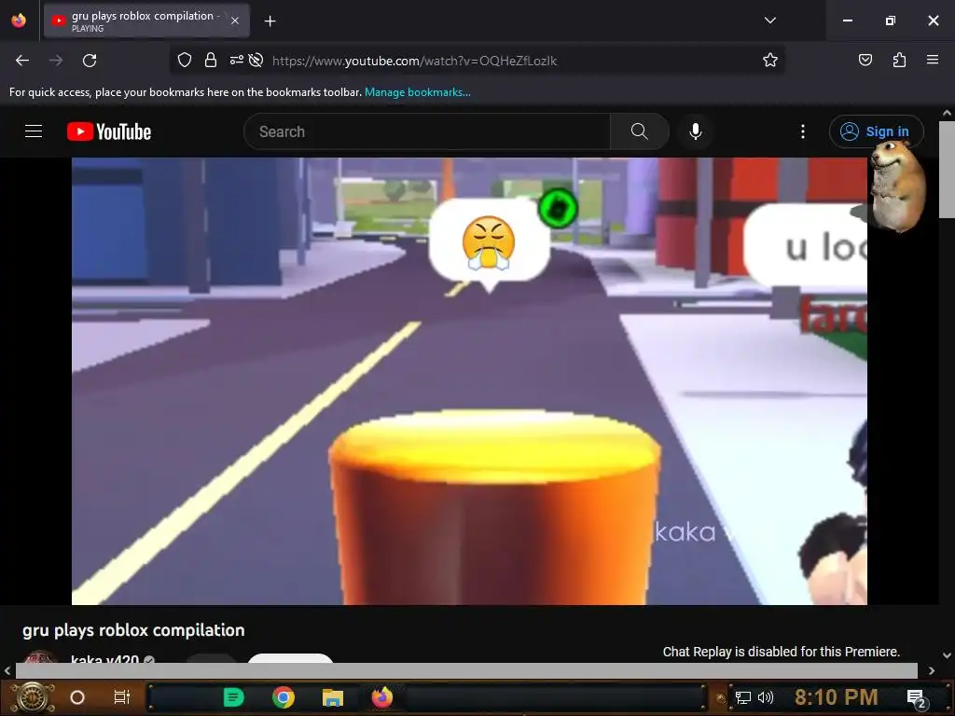Open Task View on the taskbar
Viewport: 955px width, 716px height.
(x=122, y=697)
